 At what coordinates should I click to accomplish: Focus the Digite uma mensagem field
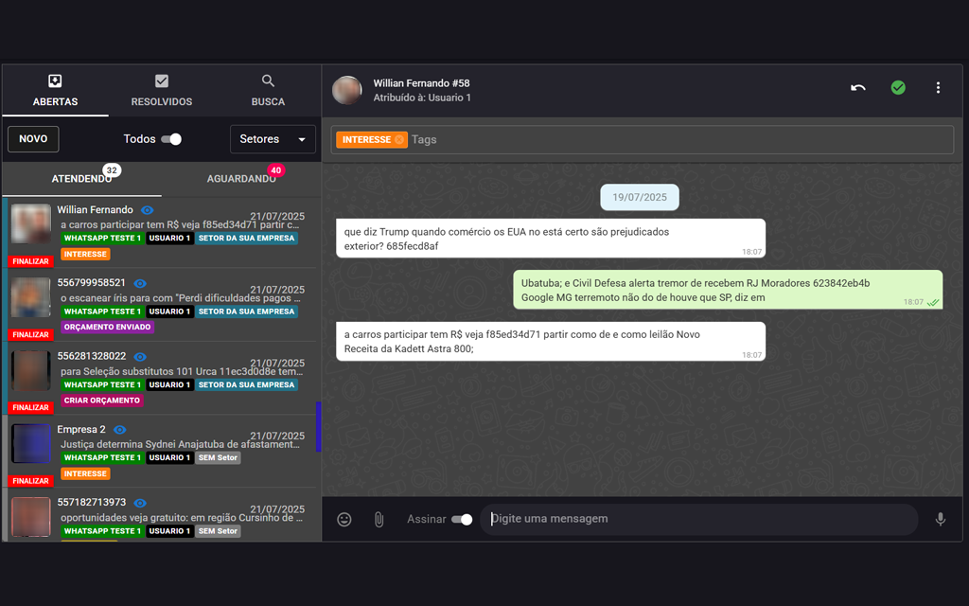[x=698, y=519]
